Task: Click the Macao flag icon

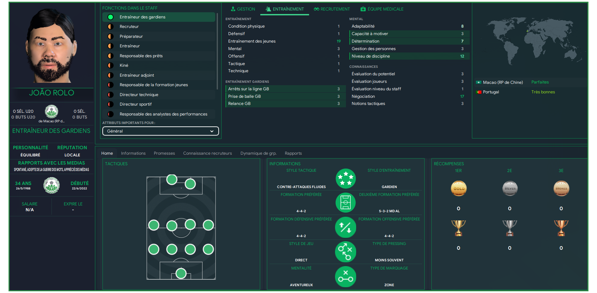Action: [x=479, y=82]
